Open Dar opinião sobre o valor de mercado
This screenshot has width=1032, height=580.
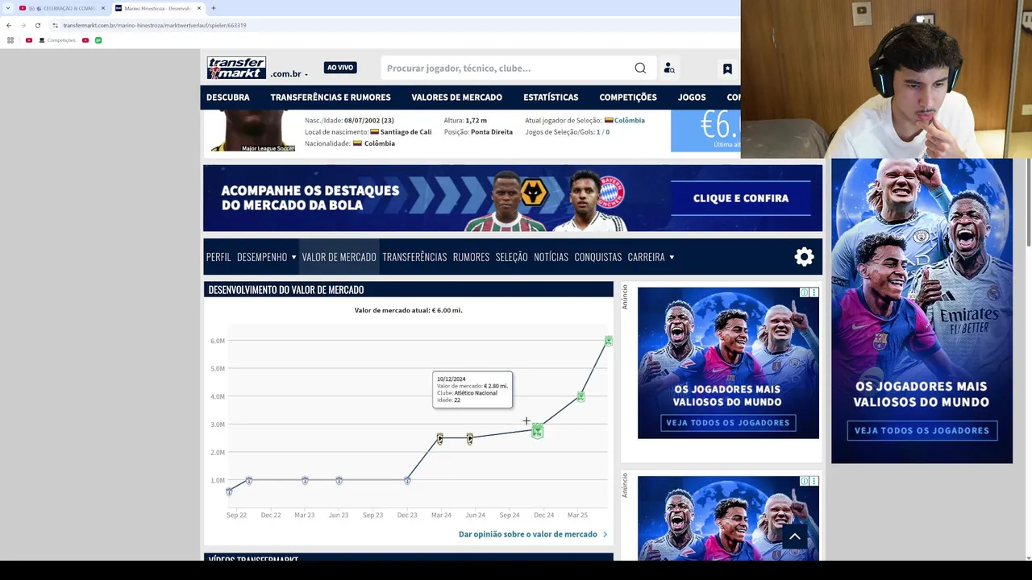click(x=533, y=534)
